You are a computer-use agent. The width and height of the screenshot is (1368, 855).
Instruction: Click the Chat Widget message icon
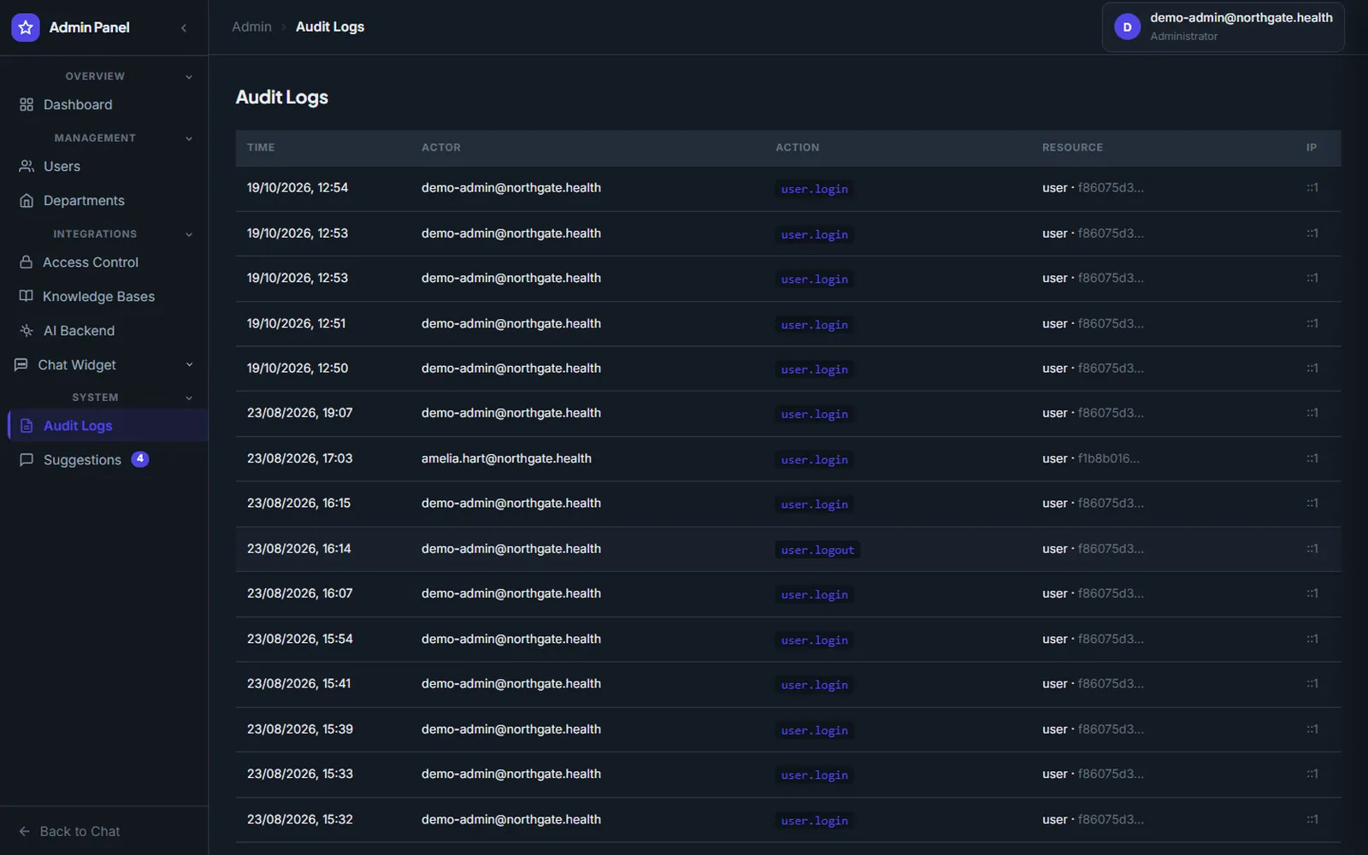pyautogui.click(x=21, y=364)
